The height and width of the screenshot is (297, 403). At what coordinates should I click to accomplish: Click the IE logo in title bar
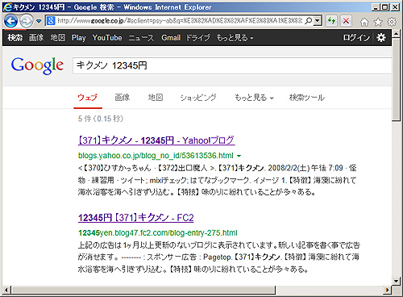[7, 7]
